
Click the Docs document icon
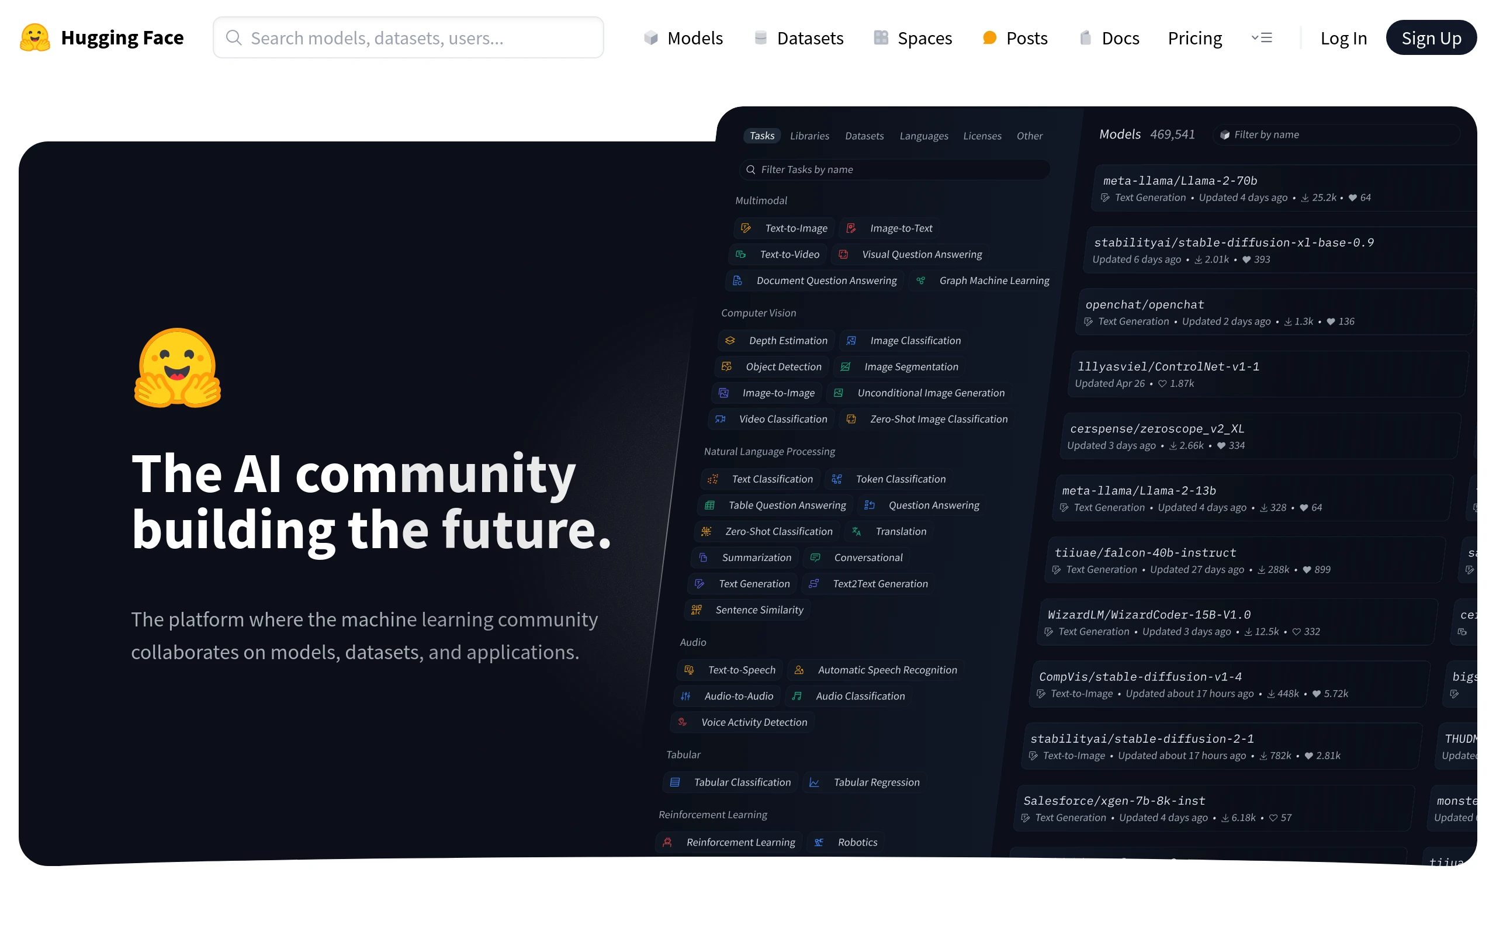1085,39
